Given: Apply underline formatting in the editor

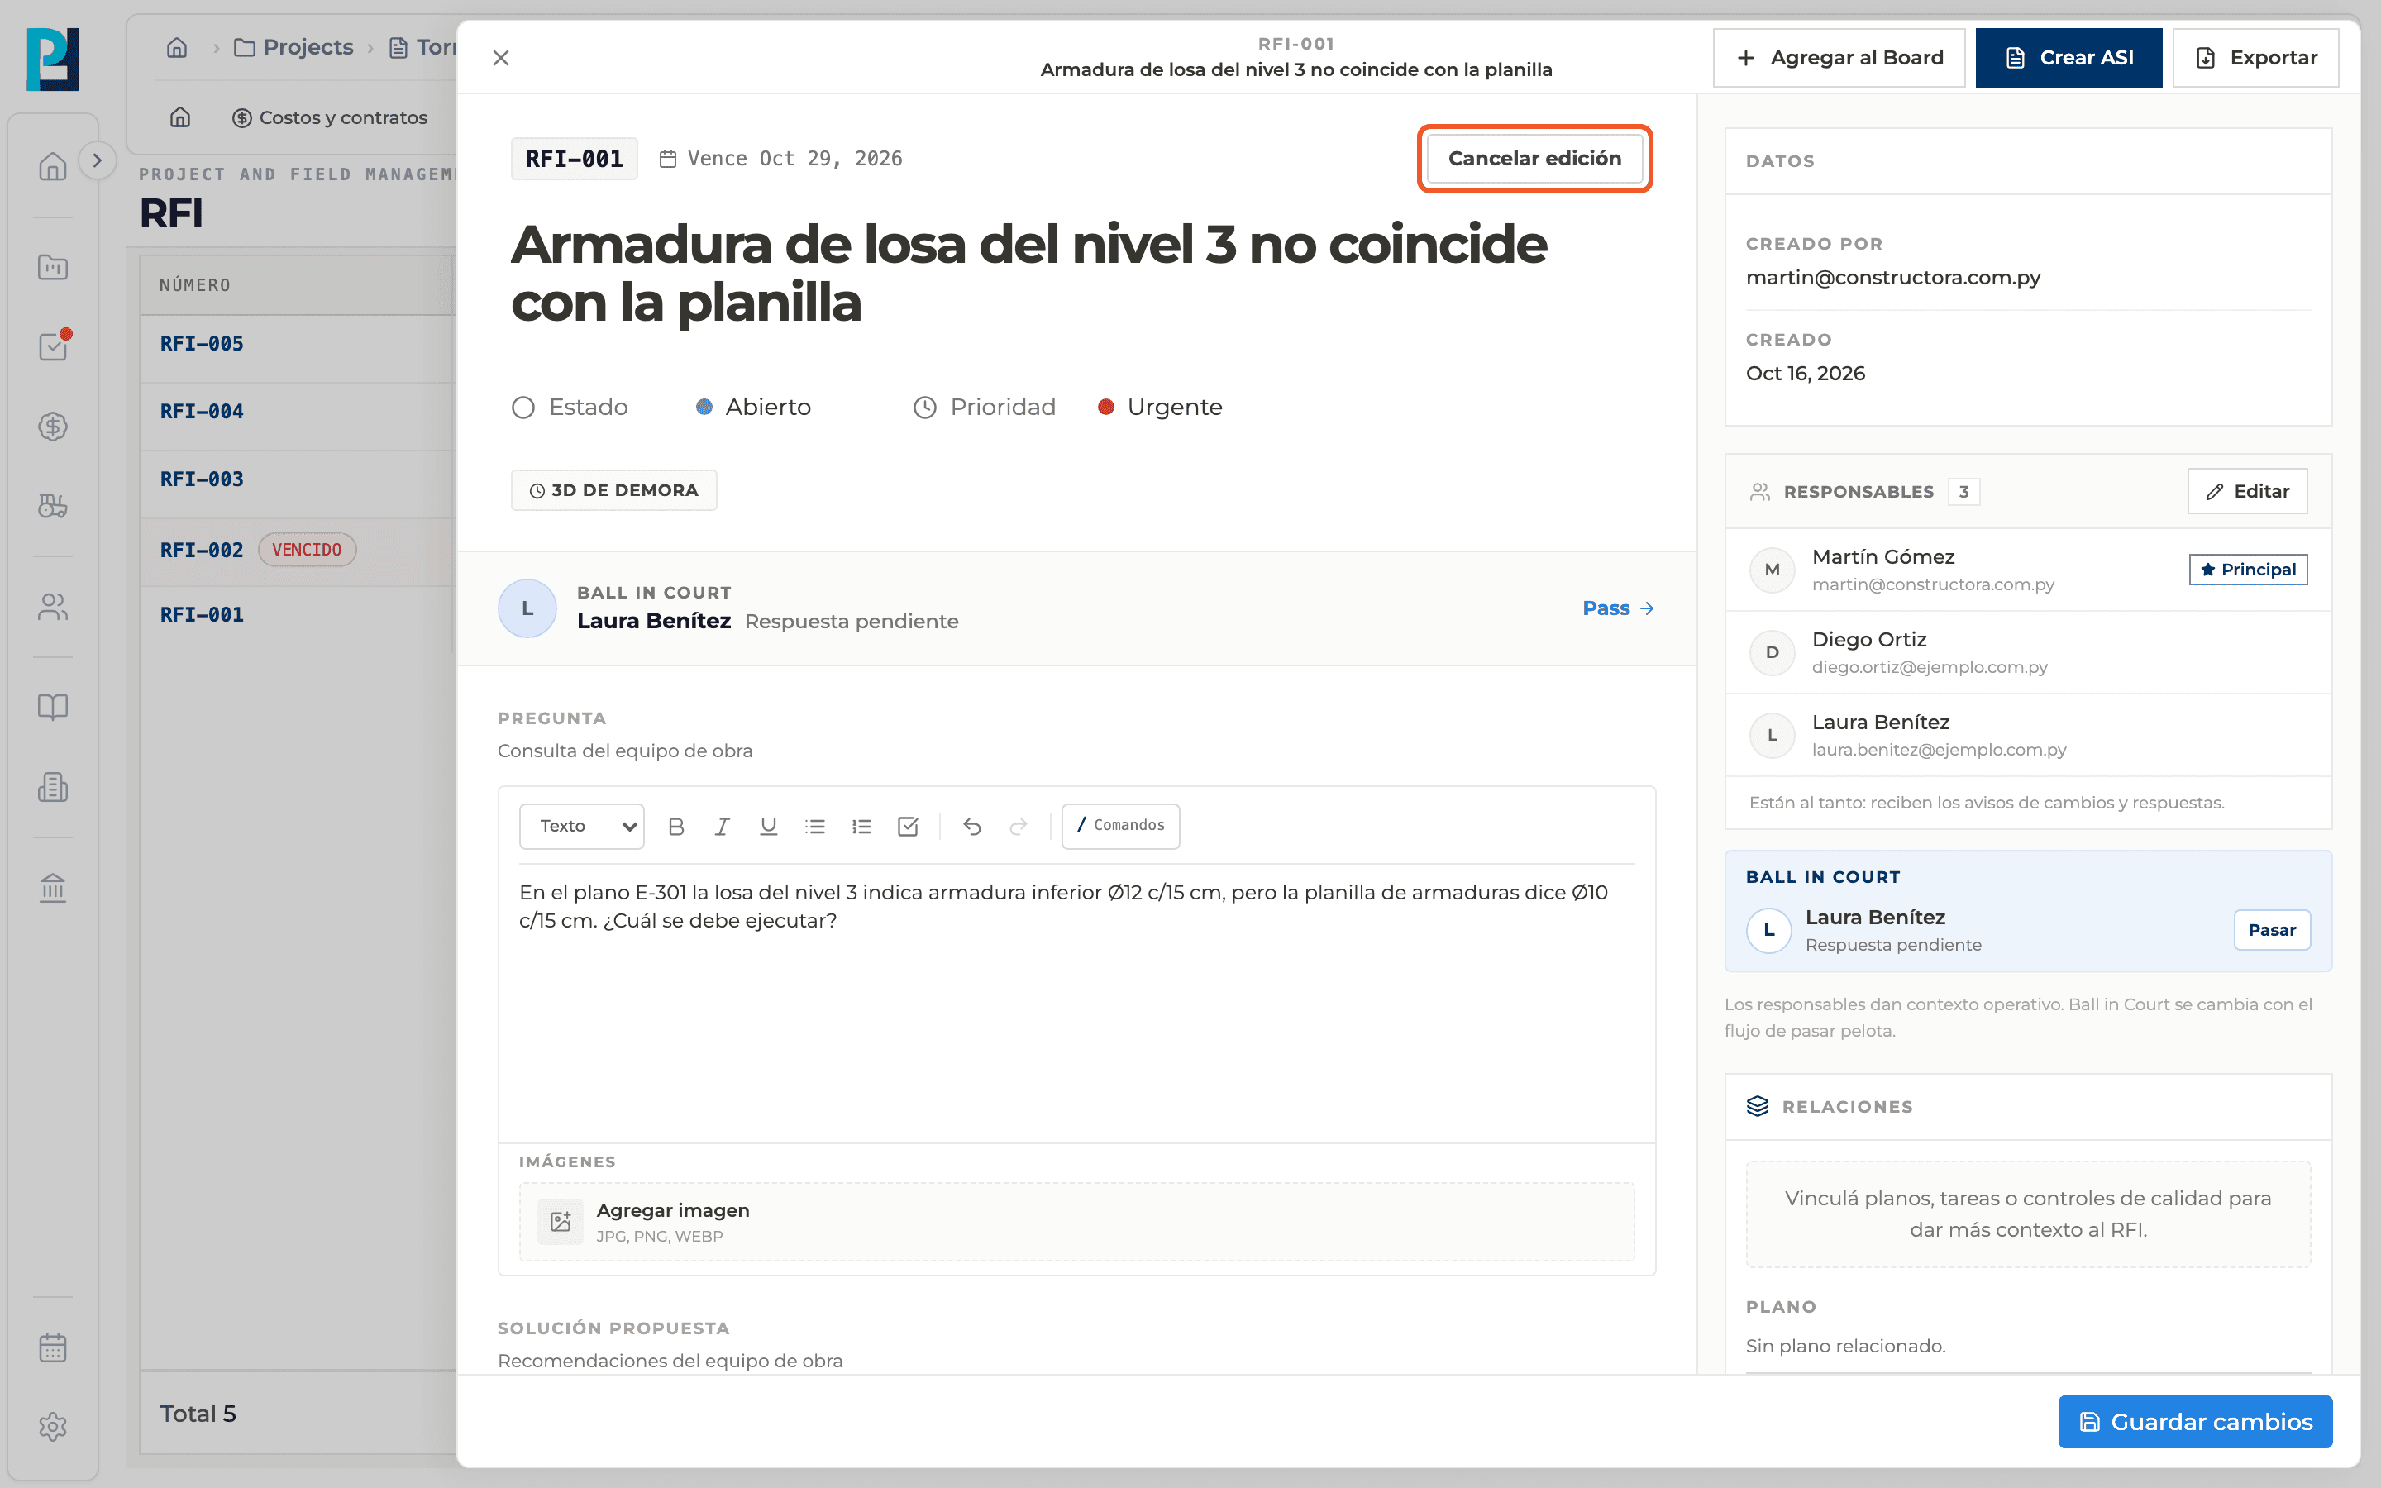Looking at the screenshot, I should (768, 826).
